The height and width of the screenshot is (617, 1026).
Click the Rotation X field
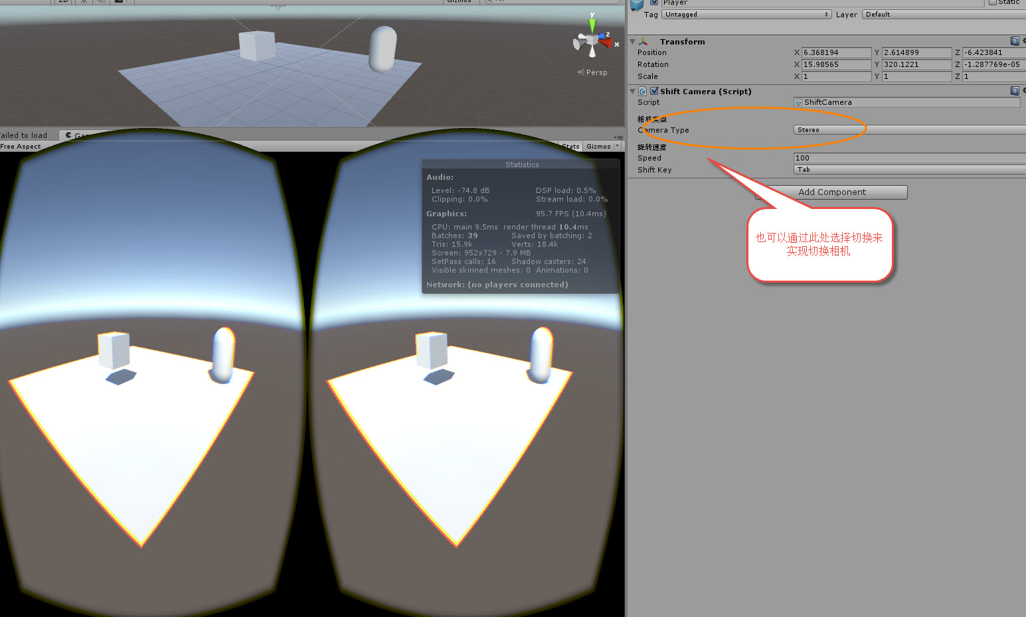[836, 64]
